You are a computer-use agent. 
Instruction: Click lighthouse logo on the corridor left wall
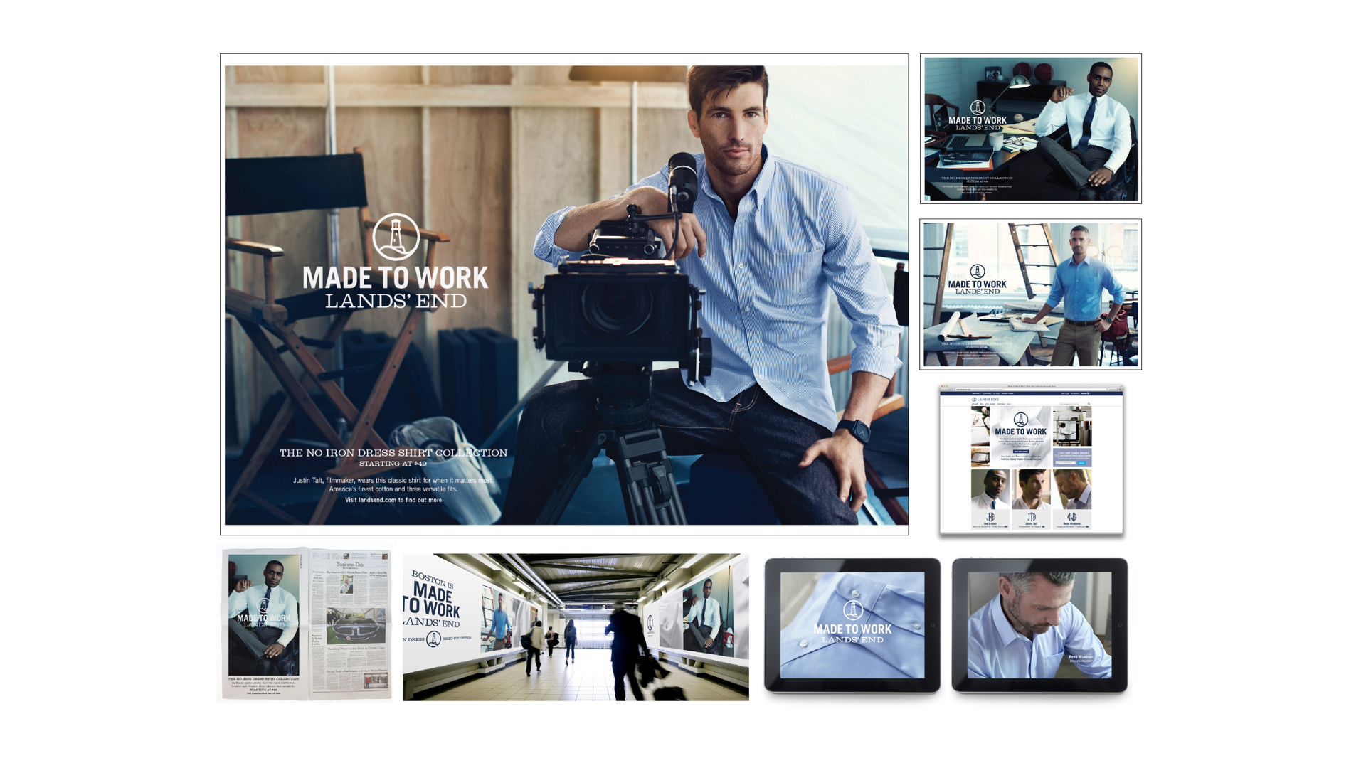pyautogui.click(x=433, y=639)
